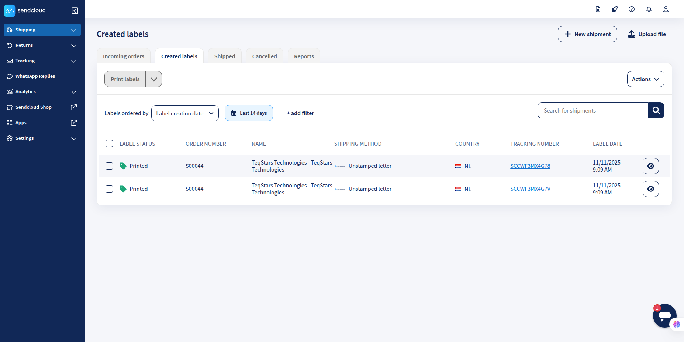Collapse the sidebar with the toggle icon
The image size is (684, 342).
tap(75, 11)
